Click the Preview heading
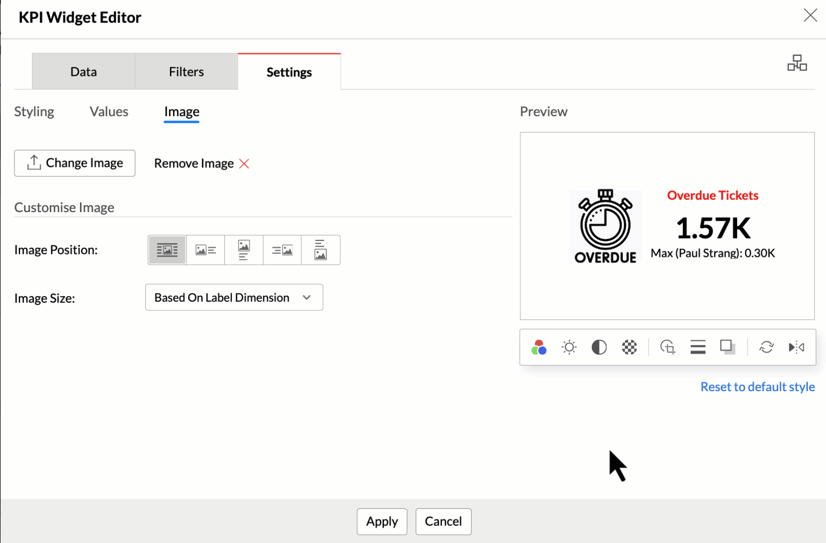The image size is (826, 543). pyautogui.click(x=543, y=112)
